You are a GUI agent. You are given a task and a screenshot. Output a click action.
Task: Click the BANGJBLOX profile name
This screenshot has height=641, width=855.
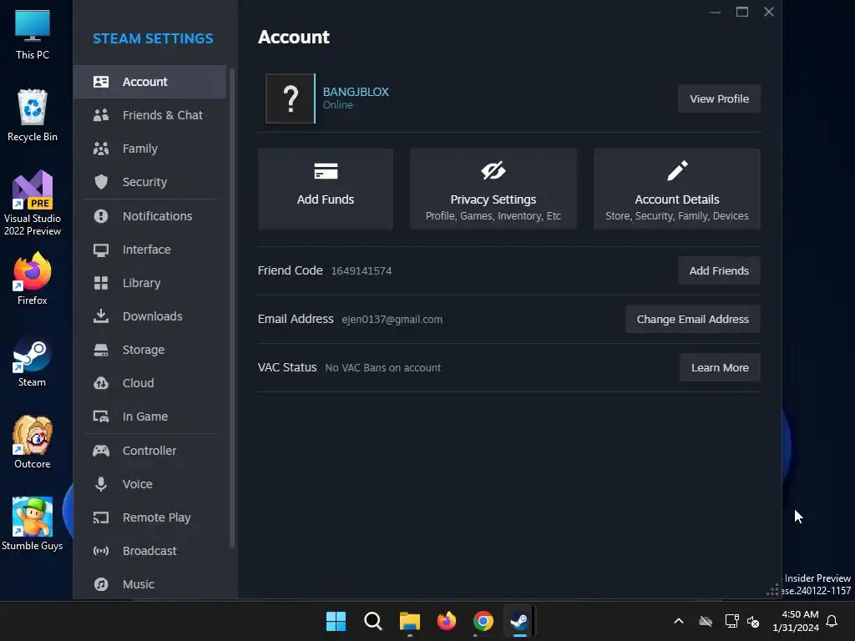(x=356, y=92)
